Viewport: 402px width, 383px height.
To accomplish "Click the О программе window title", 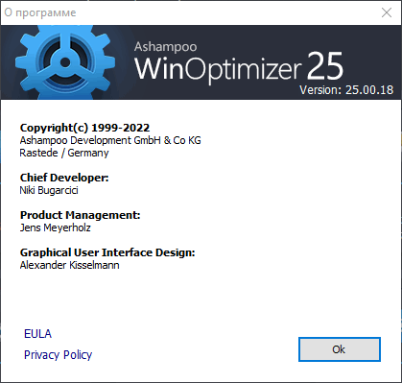I will [40, 12].
